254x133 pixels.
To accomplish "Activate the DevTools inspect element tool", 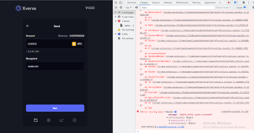I will [116, 2].
